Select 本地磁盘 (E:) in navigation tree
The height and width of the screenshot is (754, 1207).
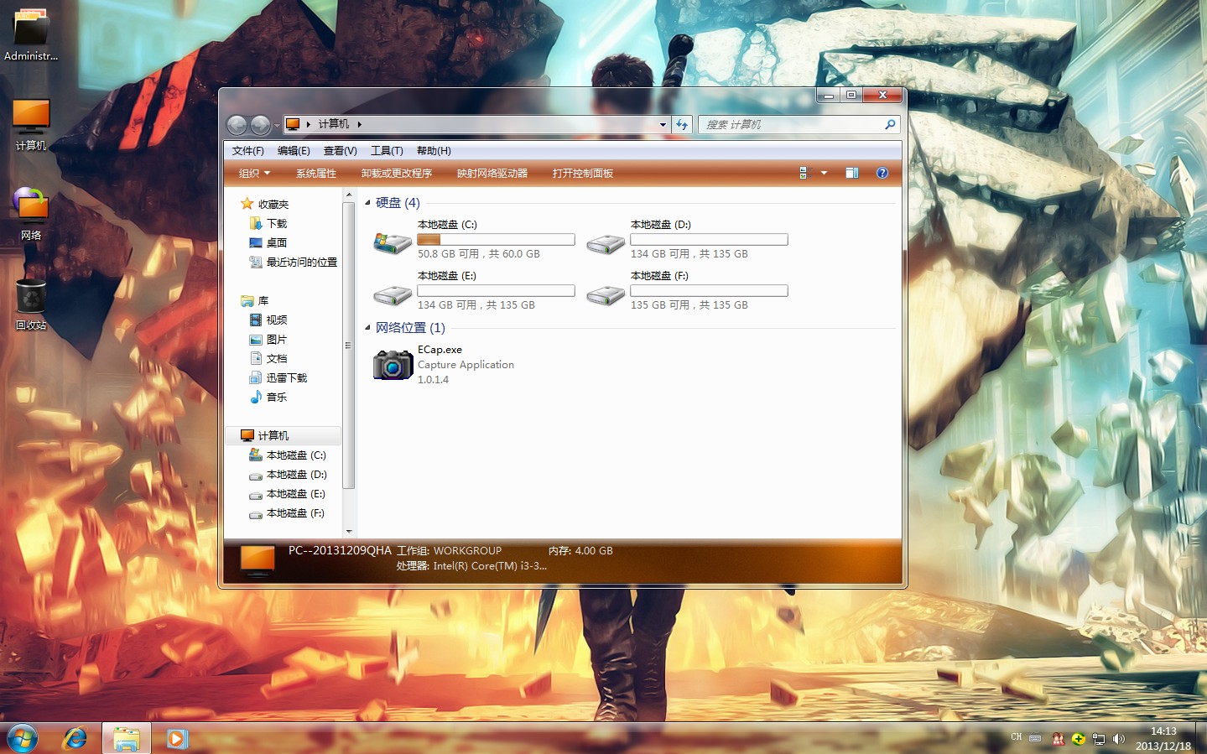point(296,493)
